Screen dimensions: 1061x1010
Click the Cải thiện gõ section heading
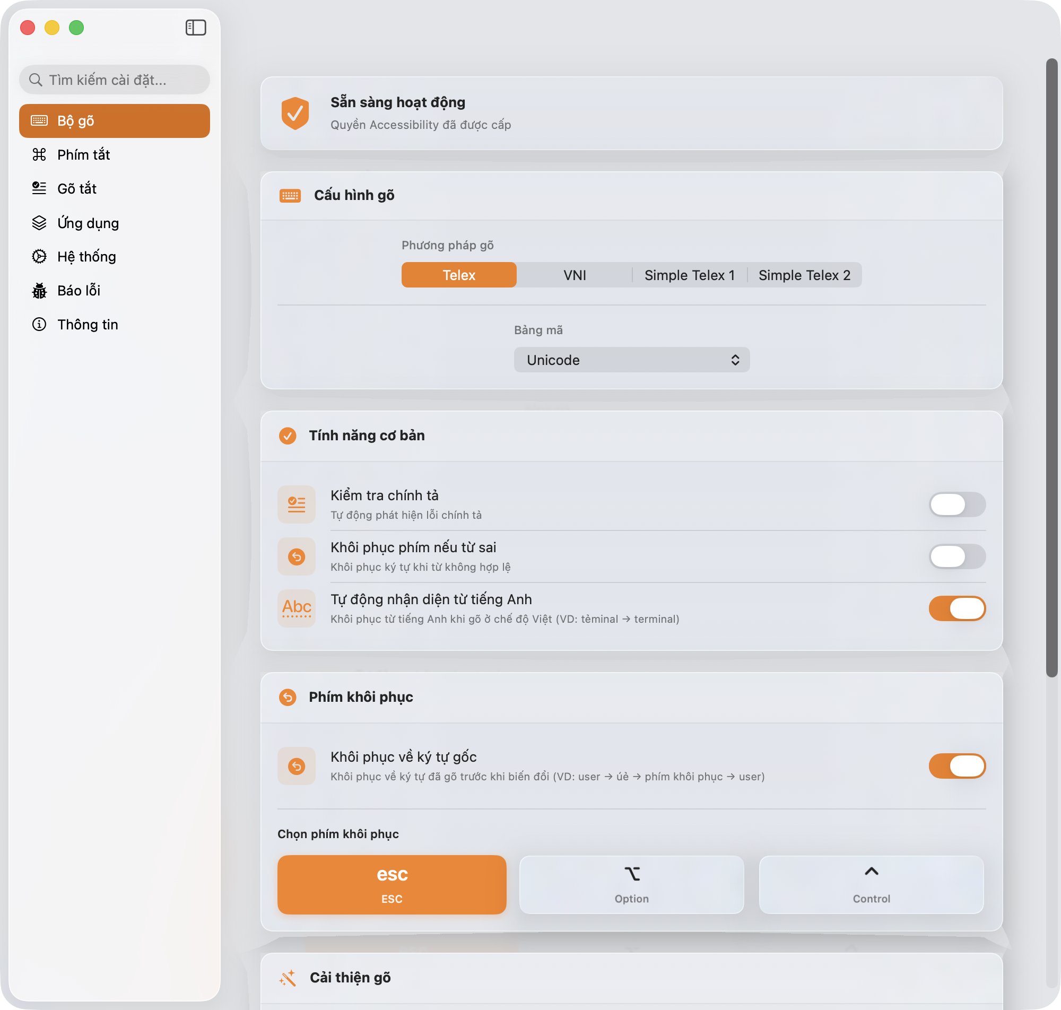coord(350,978)
